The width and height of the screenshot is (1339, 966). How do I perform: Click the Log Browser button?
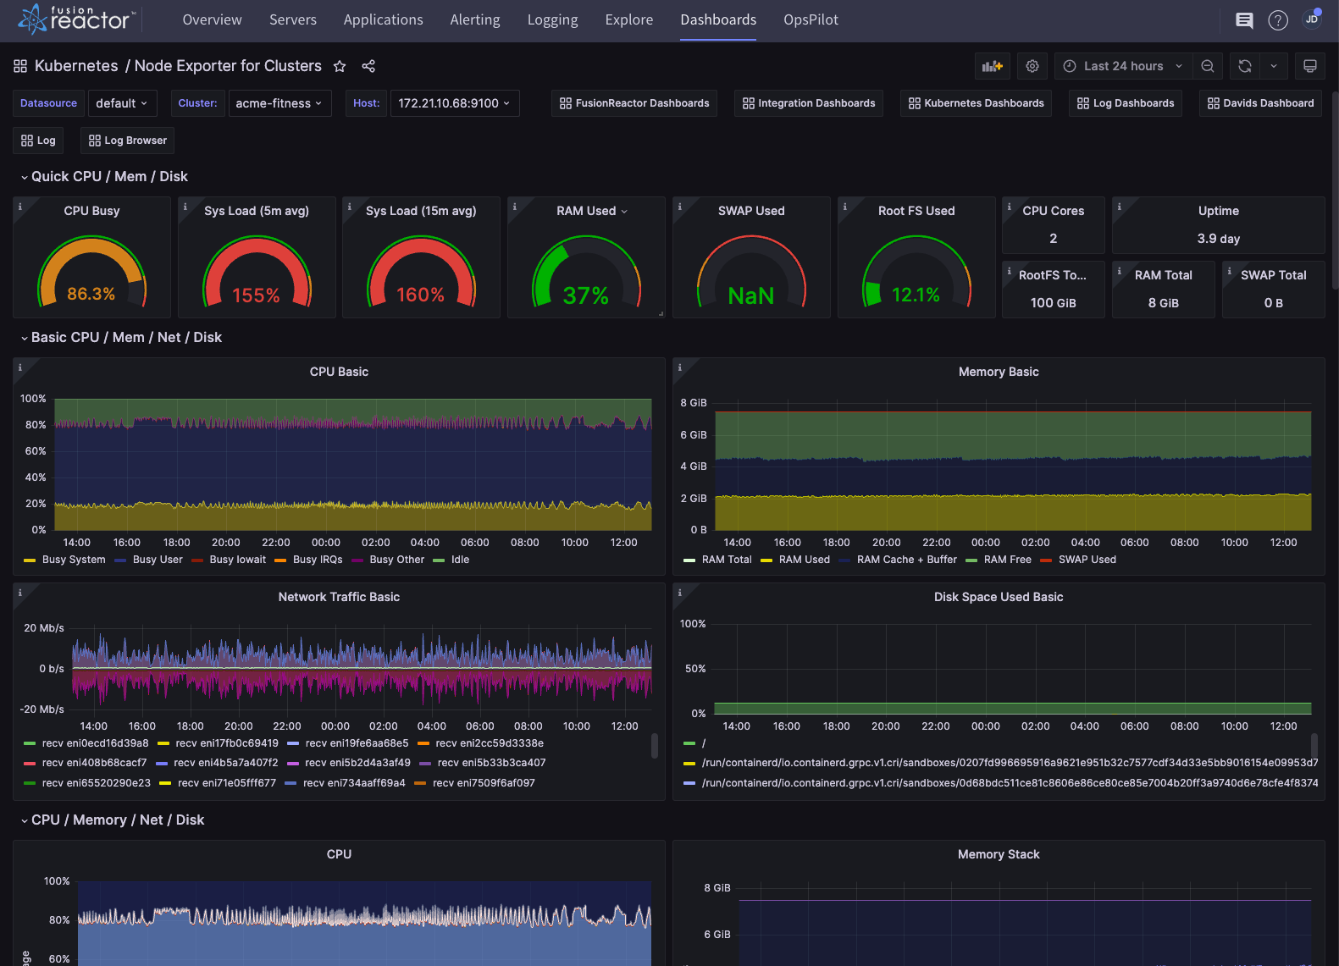[128, 141]
